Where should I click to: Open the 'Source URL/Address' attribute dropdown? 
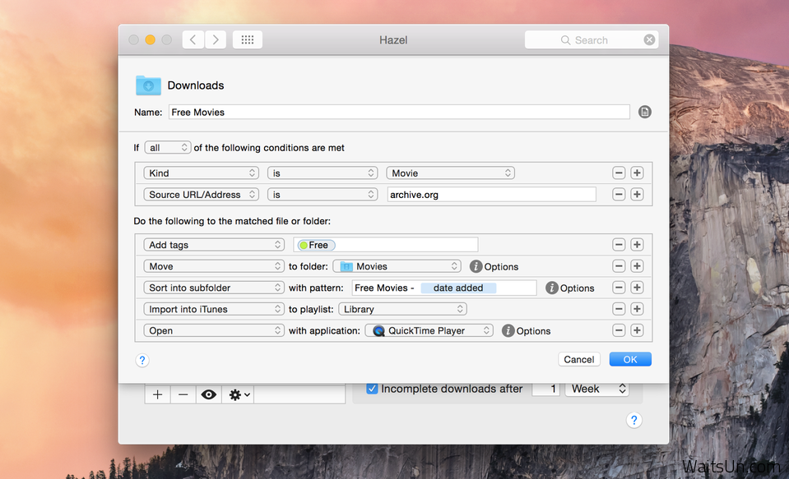pos(202,195)
